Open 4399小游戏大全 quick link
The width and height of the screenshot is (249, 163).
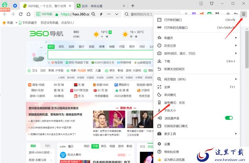[103, 62]
